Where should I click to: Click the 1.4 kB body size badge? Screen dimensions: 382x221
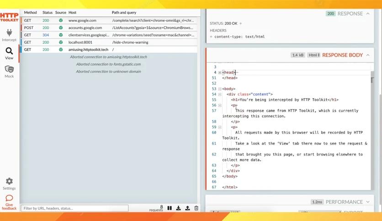(298, 55)
